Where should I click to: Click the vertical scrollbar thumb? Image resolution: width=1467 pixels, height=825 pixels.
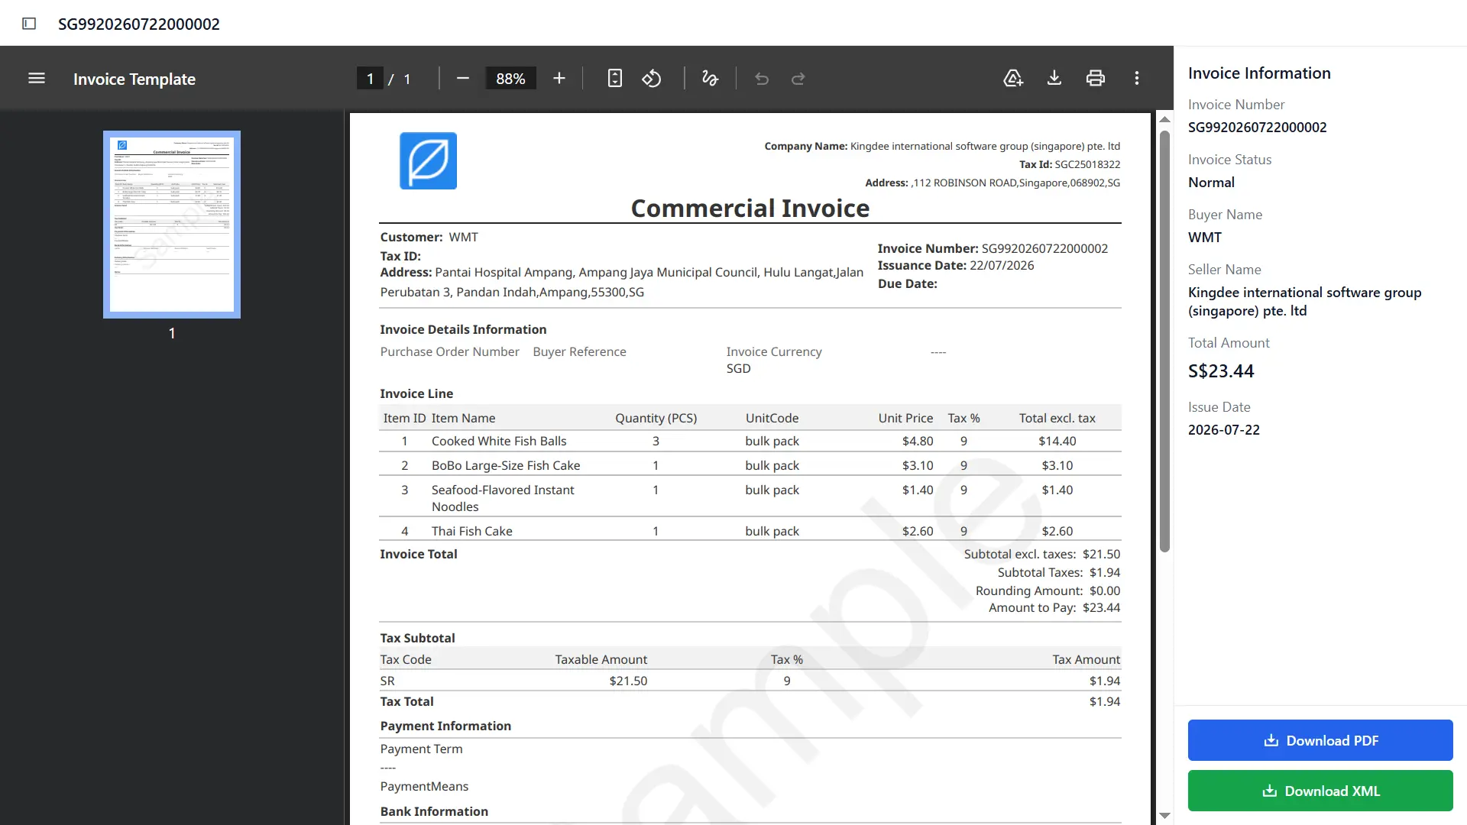[1164, 341]
